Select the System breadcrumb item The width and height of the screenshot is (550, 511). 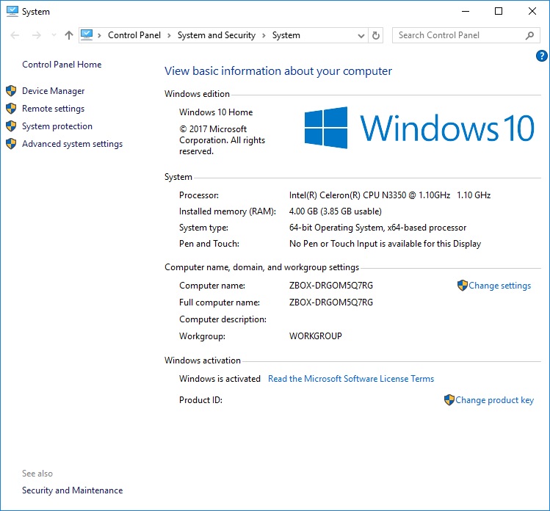point(286,35)
